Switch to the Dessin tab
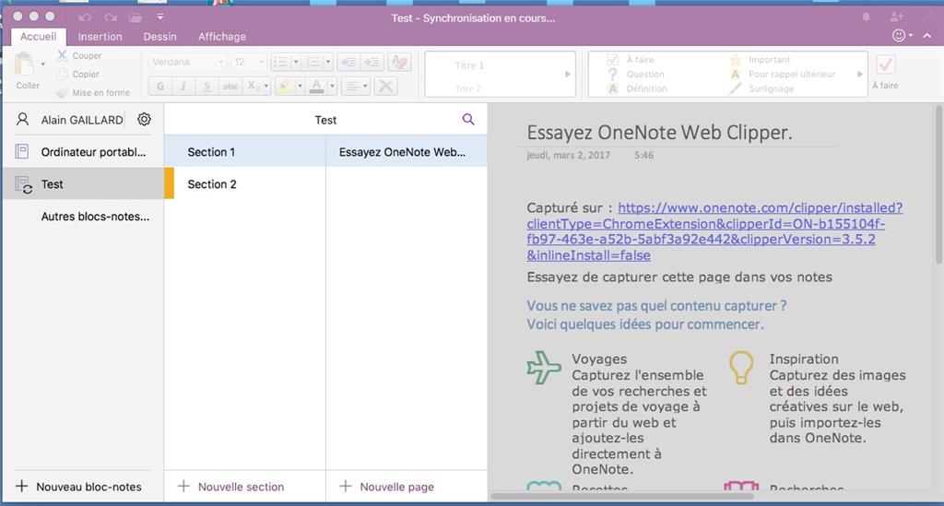This screenshot has width=944, height=506. click(159, 37)
